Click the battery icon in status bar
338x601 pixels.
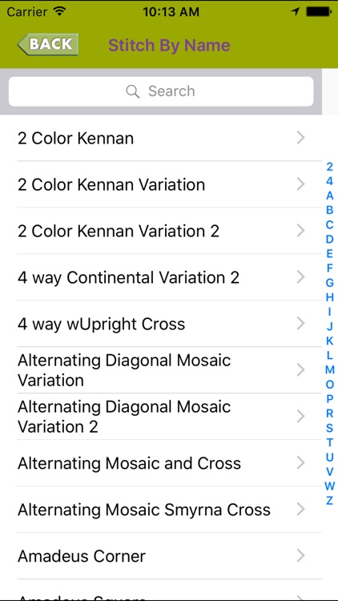(319, 12)
